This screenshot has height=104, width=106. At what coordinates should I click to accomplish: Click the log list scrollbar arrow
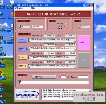pyautogui.click(x=90, y=90)
